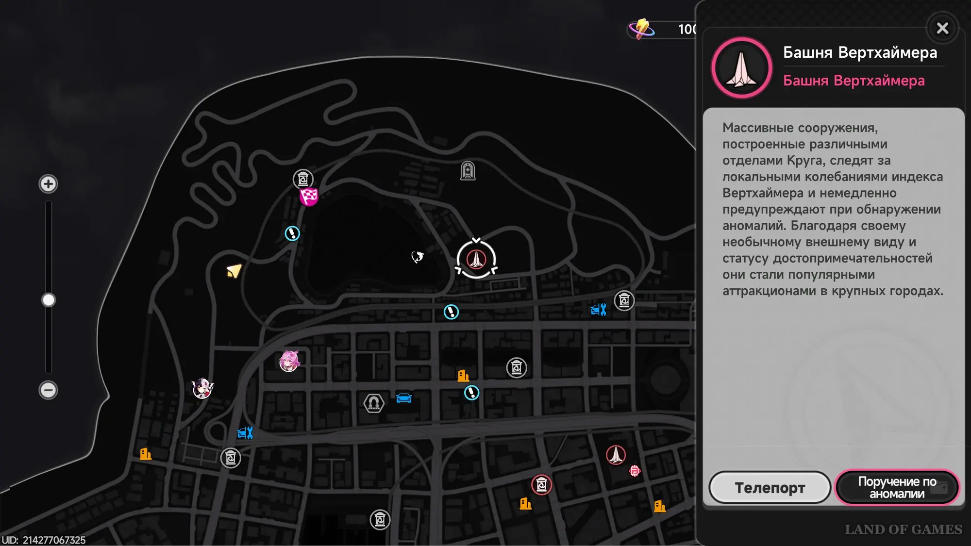The width and height of the screenshot is (971, 546).
Task: Select the orange building marker on west coast
Action: (145, 454)
